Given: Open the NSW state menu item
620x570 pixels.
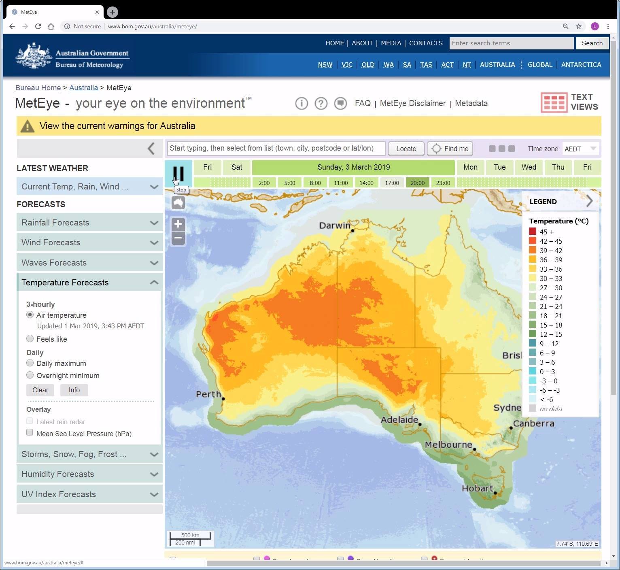Looking at the screenshot, I should (325, 65).
